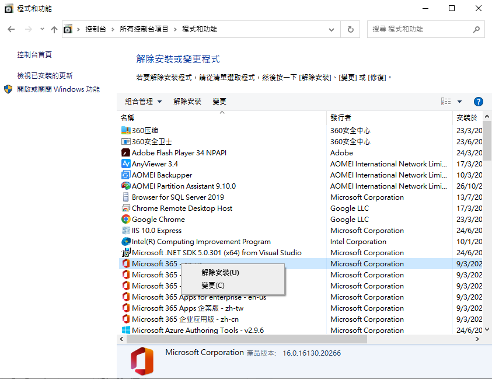Viewport: 492px width, 379px height.
Task: Click the horizontal scrollbar right arrow
Action: click(477, 339)
